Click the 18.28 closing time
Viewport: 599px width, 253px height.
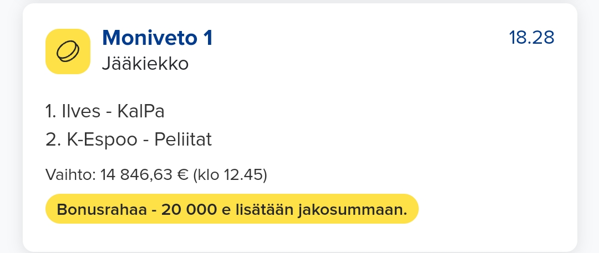(x=531, y=38)
